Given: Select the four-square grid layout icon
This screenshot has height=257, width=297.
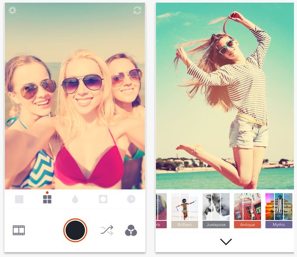Looking at the screenshot, I should 47,200.
